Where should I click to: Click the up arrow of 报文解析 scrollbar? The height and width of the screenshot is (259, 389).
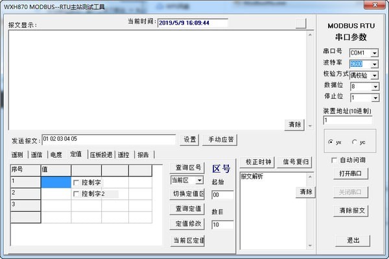(310, 177)
